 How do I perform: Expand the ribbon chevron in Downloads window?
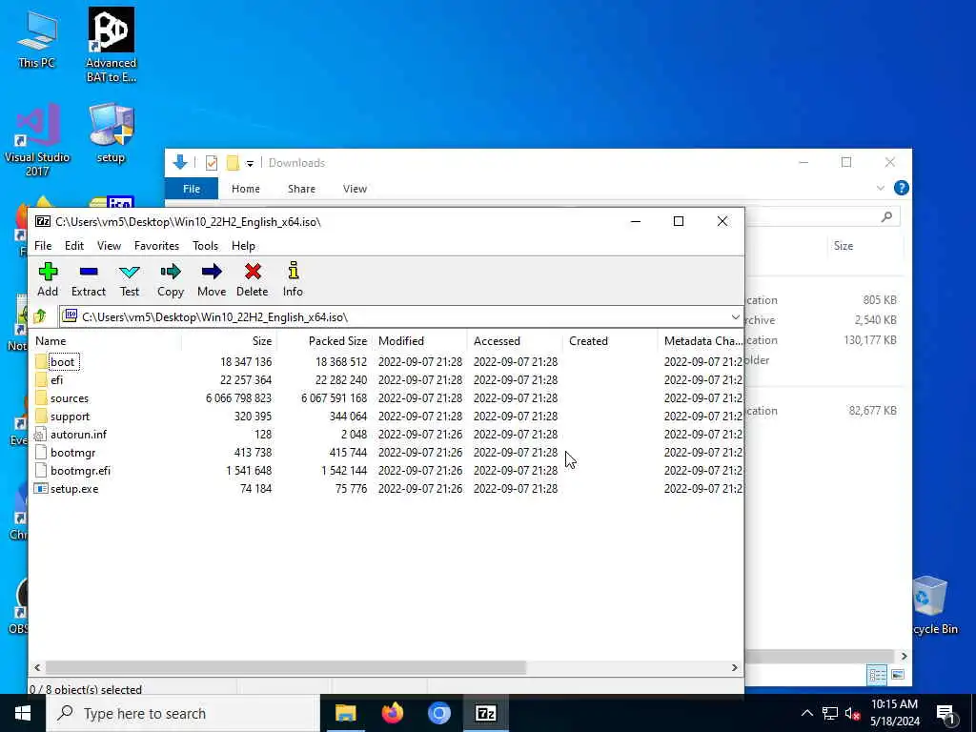pos(880,188)
